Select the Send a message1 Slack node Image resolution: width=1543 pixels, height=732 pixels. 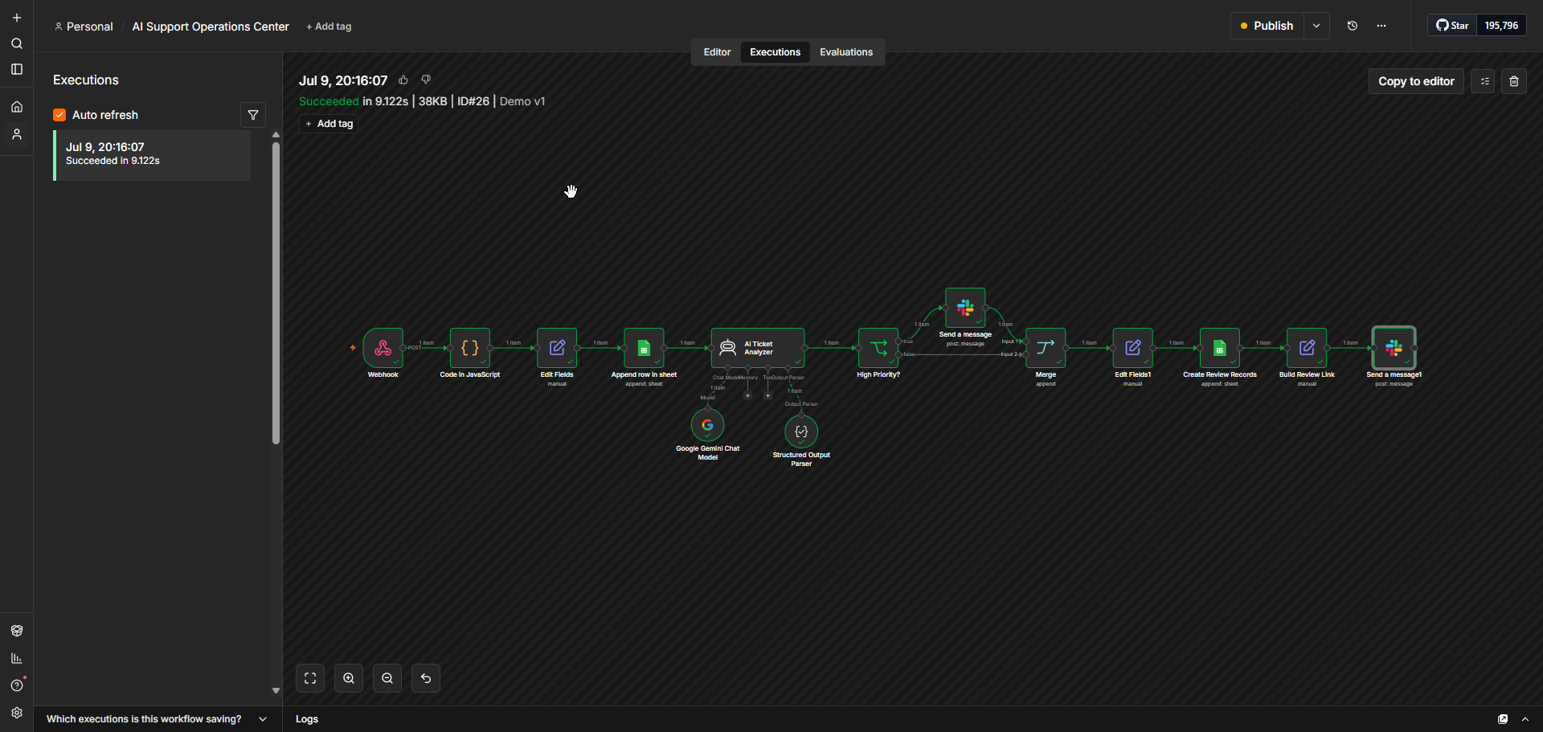pyautogui.click(x=1394, y=348)
